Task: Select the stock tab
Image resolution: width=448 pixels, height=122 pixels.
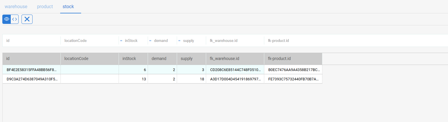Action: tap(68, 6)
